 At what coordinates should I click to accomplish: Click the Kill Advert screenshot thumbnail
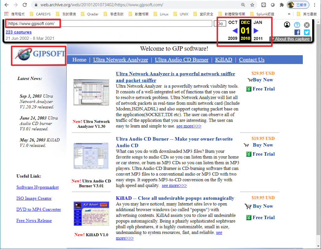click(x=91, y=213)
